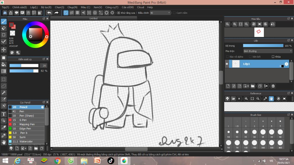This screenshot has height=165, width=294.
Task: Open the Bộ lọc(R) menu
Action: click(46, 7)
